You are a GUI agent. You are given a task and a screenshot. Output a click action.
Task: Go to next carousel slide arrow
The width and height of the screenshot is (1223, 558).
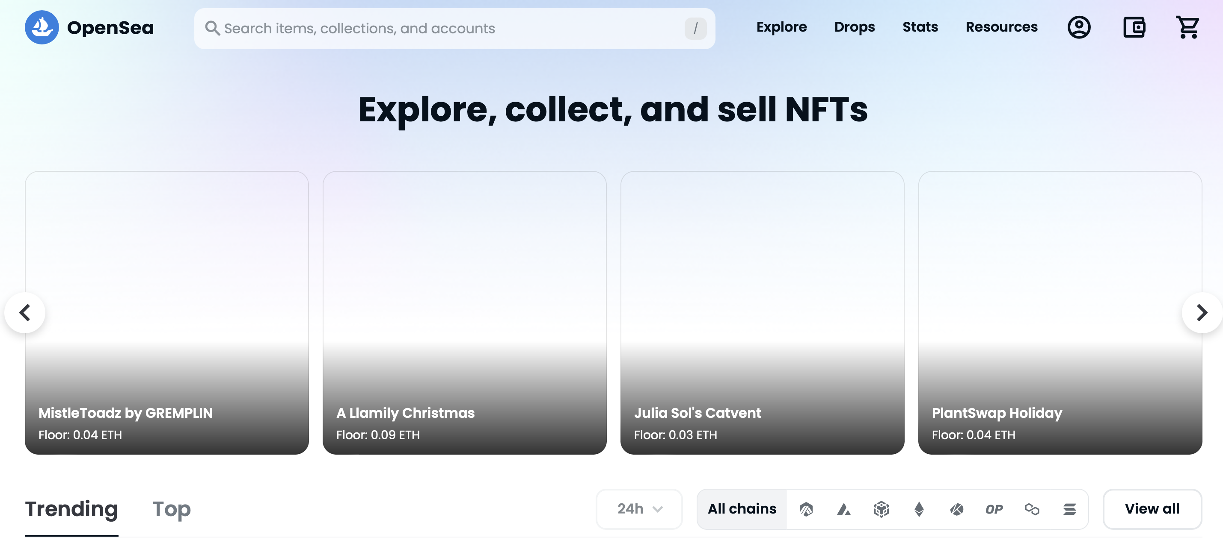tap(1202, 312)
